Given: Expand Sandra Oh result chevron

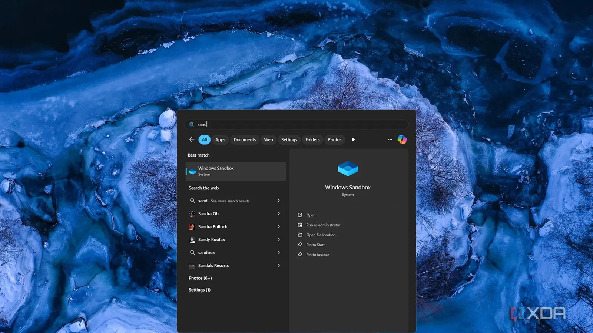Looking at the screenshot, I should [x=279, y=213].
